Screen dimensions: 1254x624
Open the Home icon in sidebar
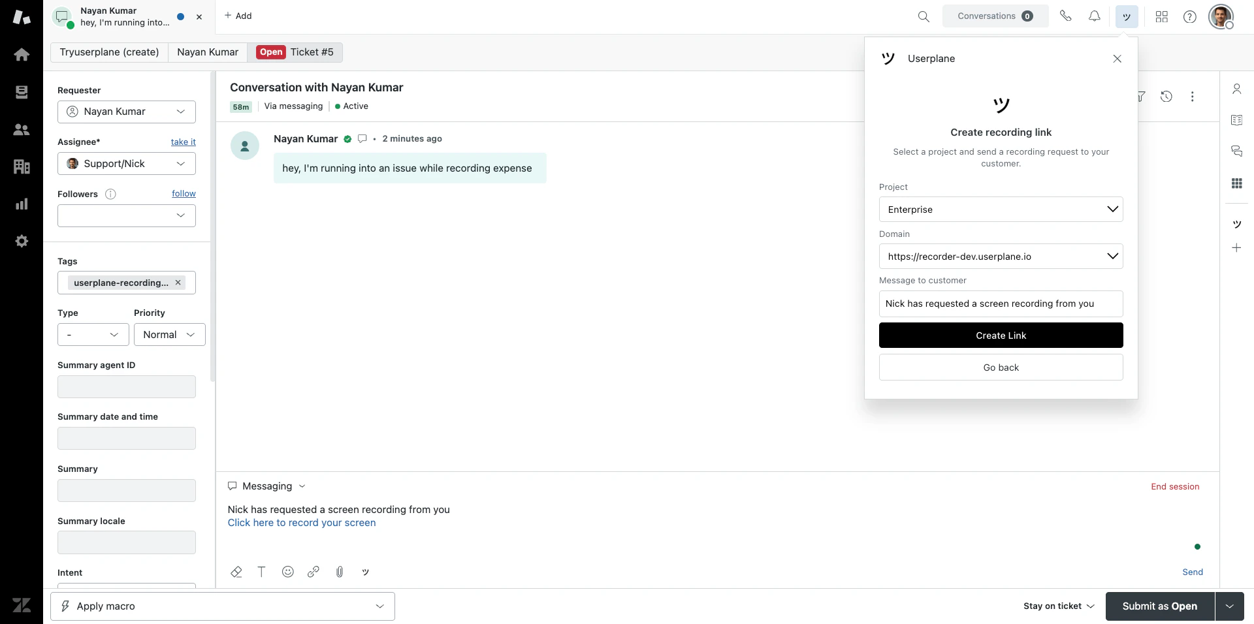22,54
